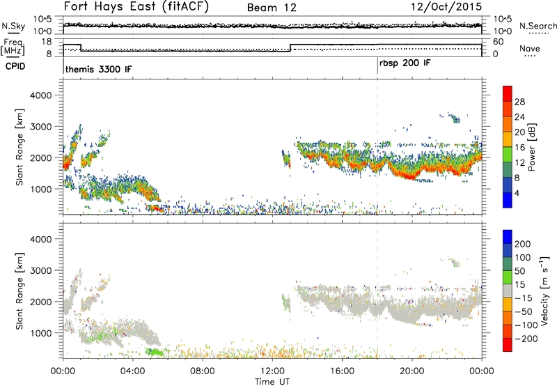Click the date '12/Oct/2015'
The width and height of the screenshot is (557, 386).
click(446, 6)
